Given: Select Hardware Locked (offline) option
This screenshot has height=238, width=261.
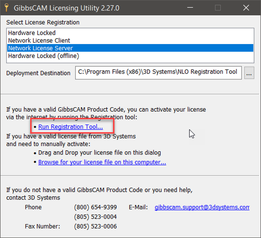Looking at the screenshot, I should point(130,56).
